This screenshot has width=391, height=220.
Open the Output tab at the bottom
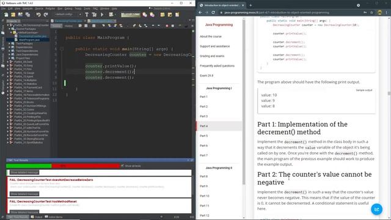(37, 217)
